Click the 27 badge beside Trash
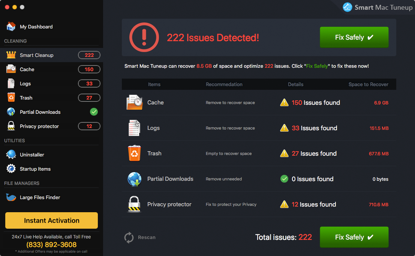Viewport: 415px width, 256px height. tap(89, 98)
